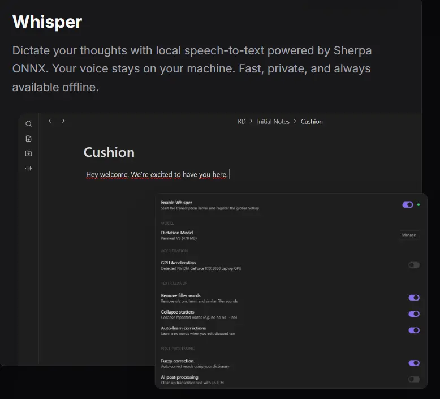Viewport: 440px width, 399px height.
Task: Click 'Detected NVIDIA GeForce RTX 3050' text
Action: pyautogui.click(x=201, y=268)
